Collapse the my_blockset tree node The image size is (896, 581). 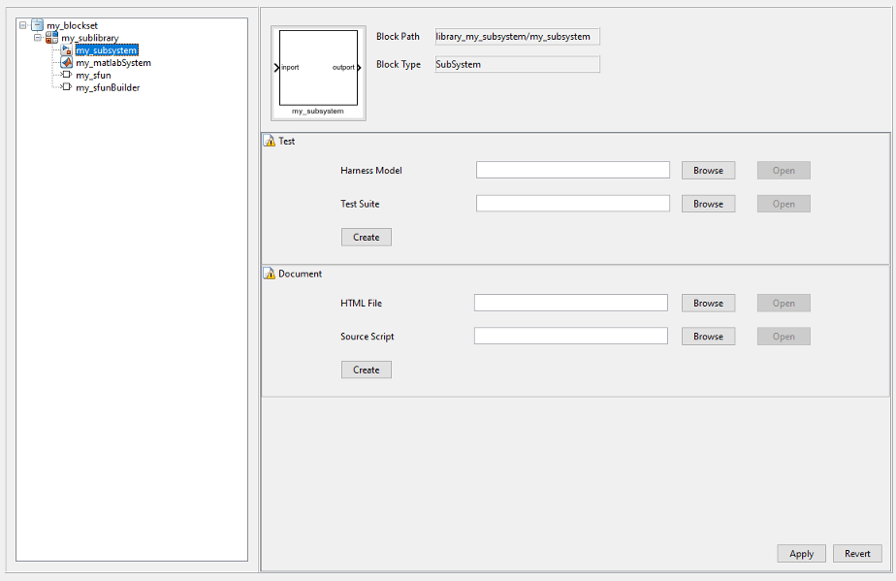(x=23, y=25)
